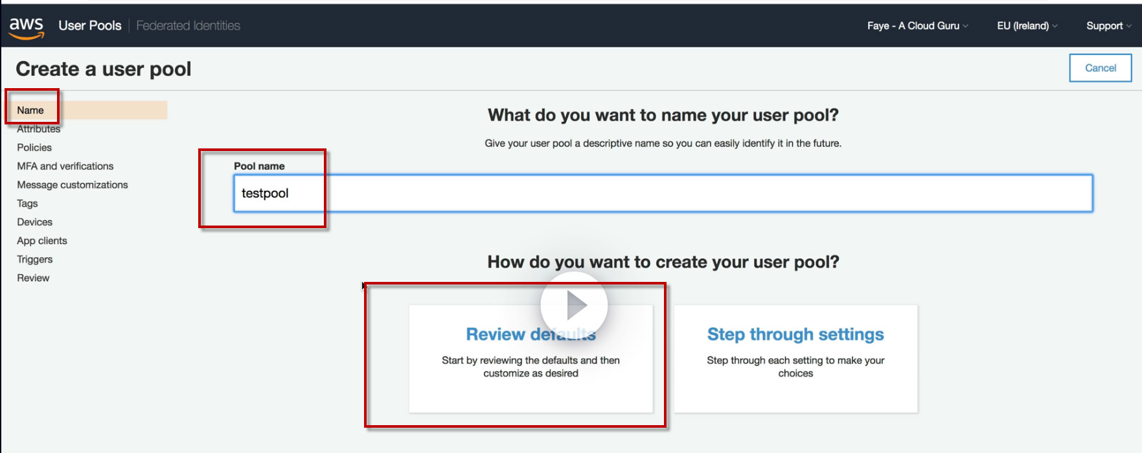The image size is (1142, 453).
Task: Click into the Pool name input field
Action: (663, 193)
